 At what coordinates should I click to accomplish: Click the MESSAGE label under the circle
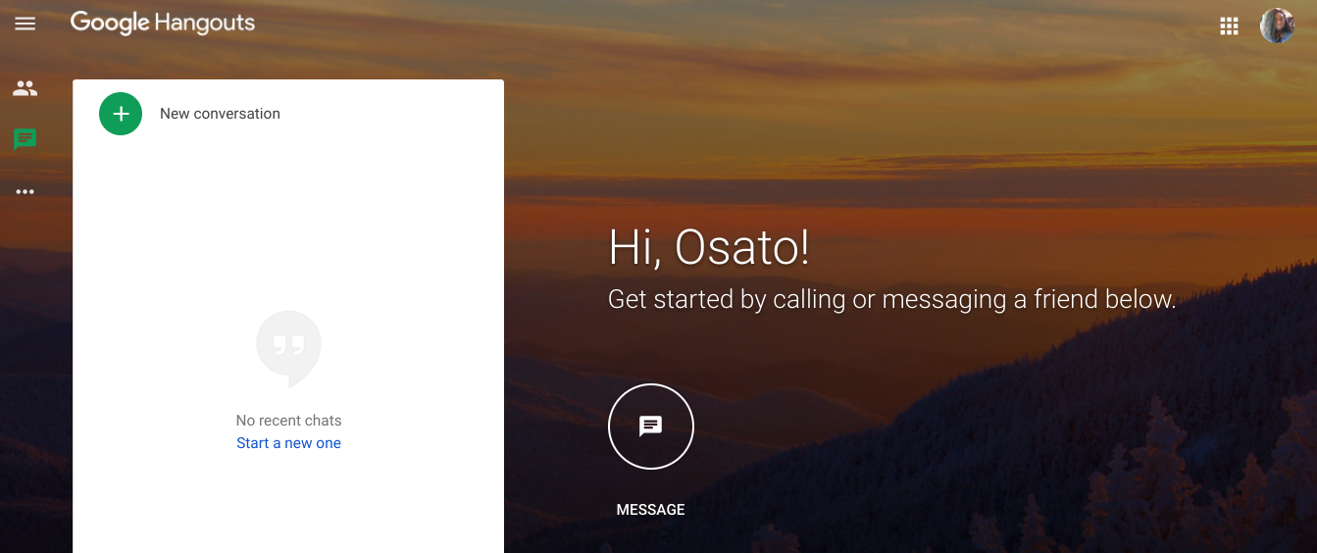[x=651, y=510]
